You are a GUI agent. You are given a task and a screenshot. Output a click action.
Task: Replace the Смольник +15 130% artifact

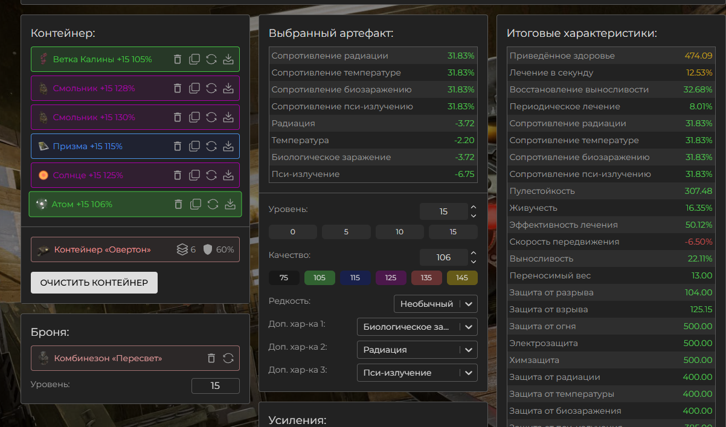(x=211, y=117)
